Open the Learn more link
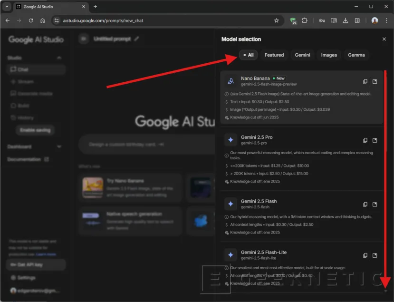 click(x=46, y=254)
